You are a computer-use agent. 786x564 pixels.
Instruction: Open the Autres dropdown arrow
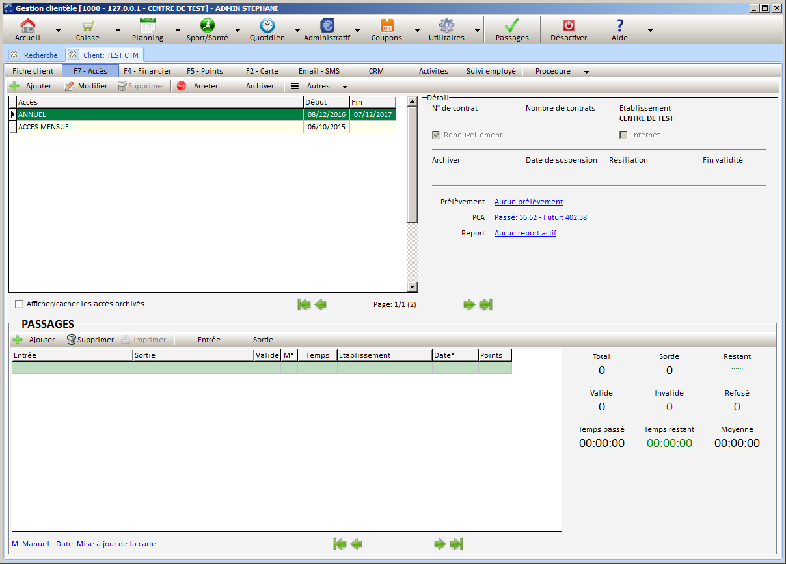(346, 87)
